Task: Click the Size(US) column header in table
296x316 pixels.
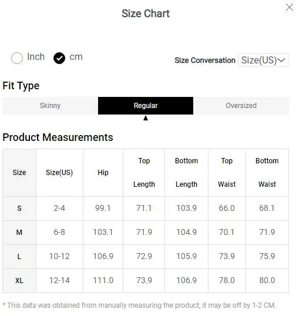Action: 59,173
